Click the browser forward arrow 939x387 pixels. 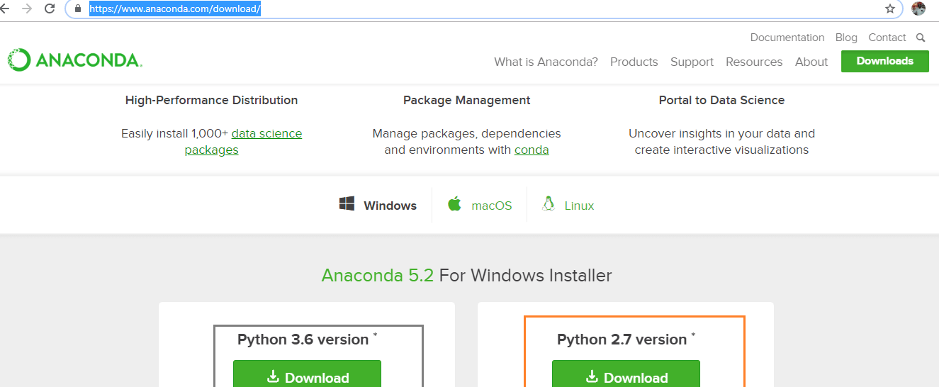(27, 9)
